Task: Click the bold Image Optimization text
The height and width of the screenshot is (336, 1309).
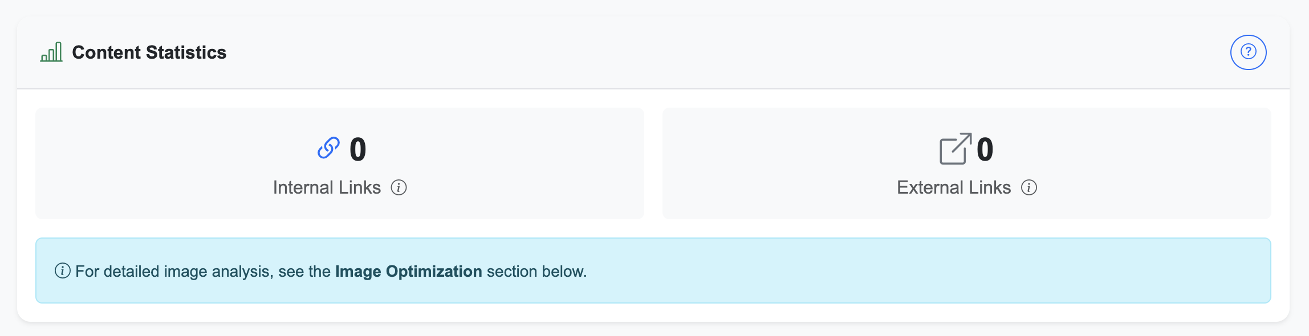Action: coord(408,271)
